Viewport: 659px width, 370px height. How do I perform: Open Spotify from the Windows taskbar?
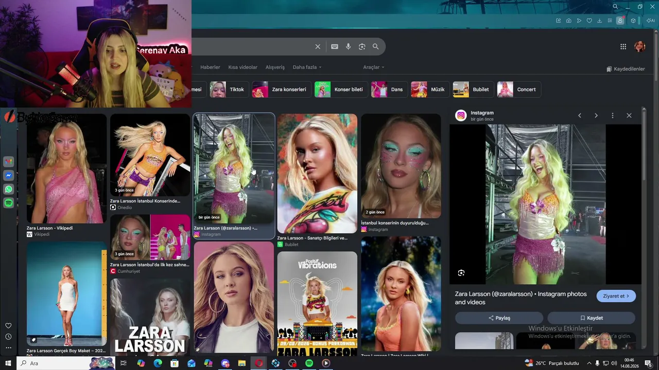[309, 363]
